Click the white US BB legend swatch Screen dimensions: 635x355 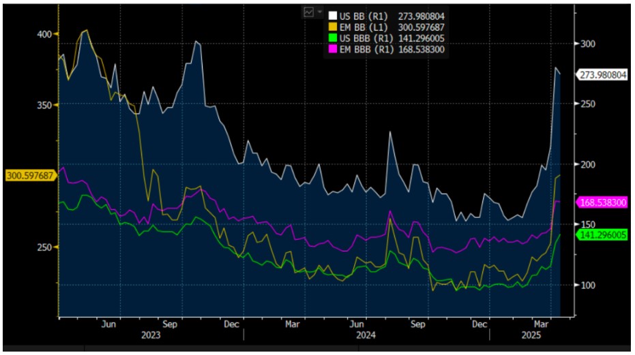click(x=333, y=14)
